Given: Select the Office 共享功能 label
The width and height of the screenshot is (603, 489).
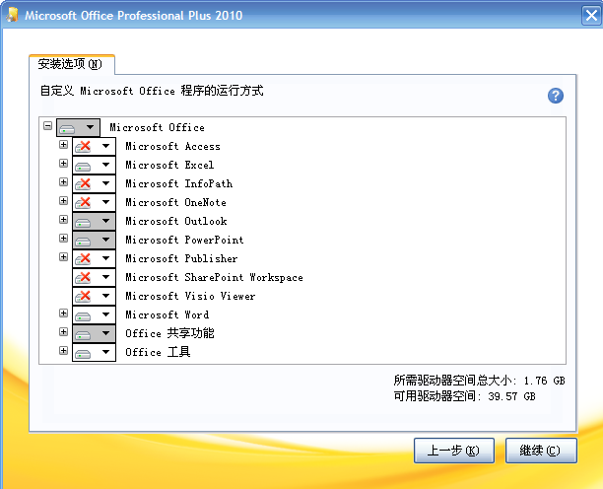Looking at the screenshot, I should tap(169, 333).
